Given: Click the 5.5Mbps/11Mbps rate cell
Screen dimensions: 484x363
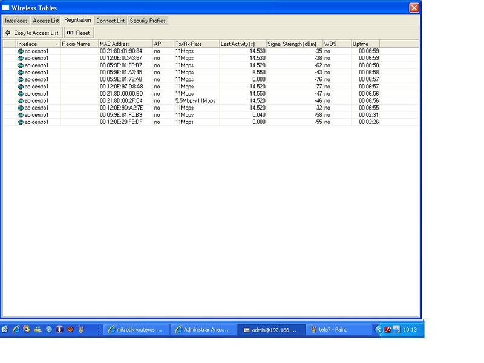Looking at the screenshot, I should coord(195,101).
